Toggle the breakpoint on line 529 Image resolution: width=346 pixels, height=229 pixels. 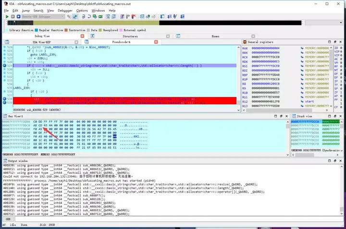tap(4, 65)
